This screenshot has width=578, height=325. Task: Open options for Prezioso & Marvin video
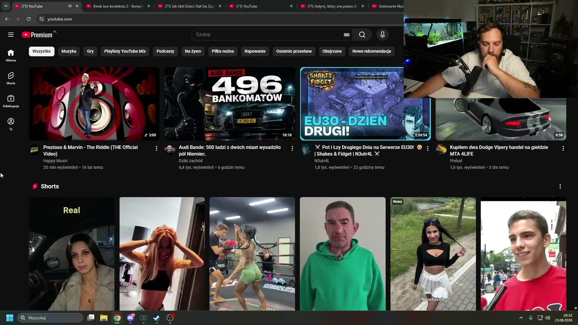tap(157, 148)
